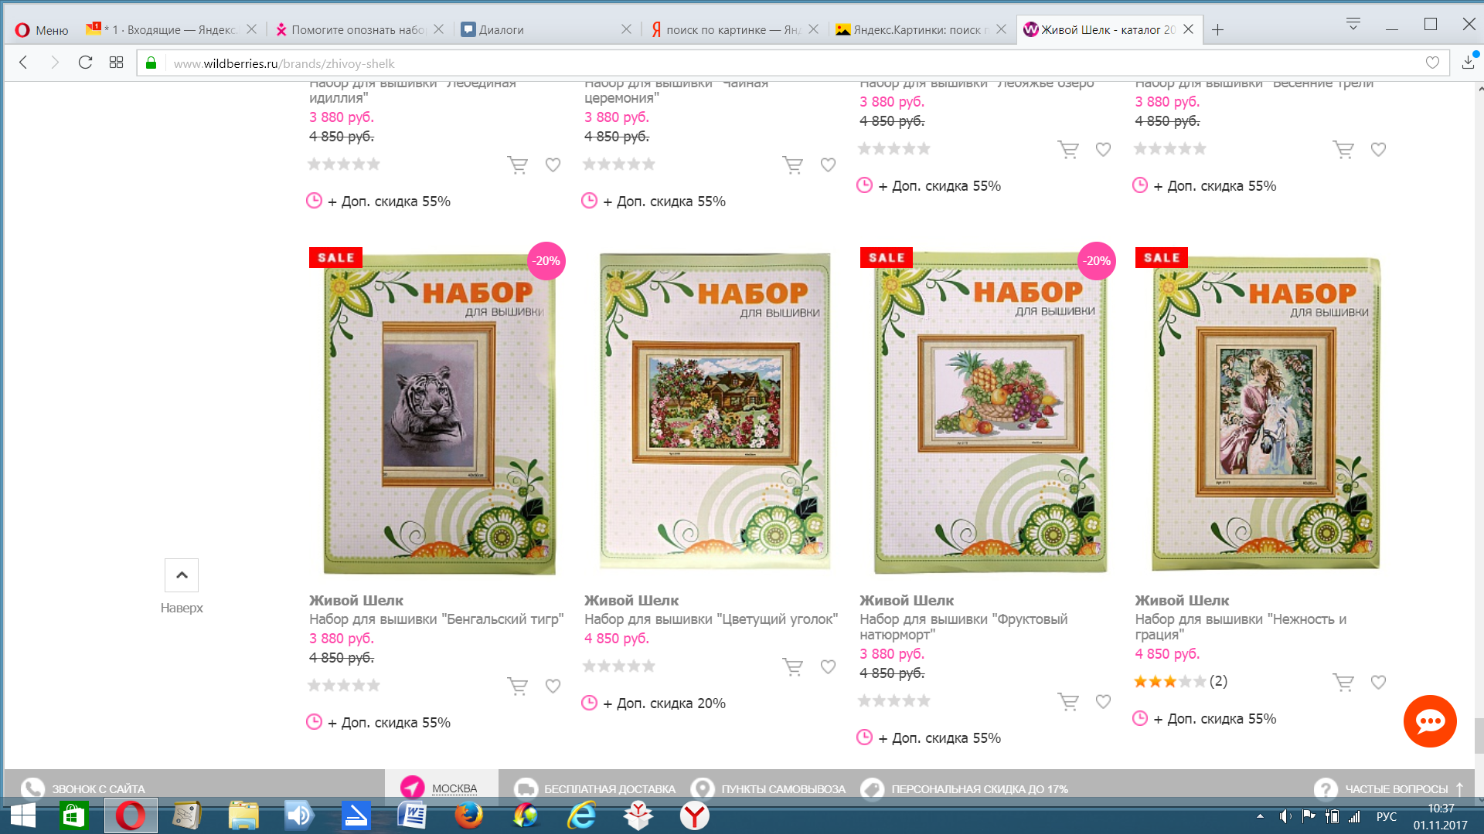Rate "Нежность и грация" with star rating
This screenshot has height=834, width=1484.
click(x=1169, y=681)
